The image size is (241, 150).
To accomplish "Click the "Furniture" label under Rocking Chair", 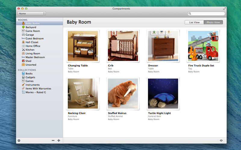I will pos(73,116).
